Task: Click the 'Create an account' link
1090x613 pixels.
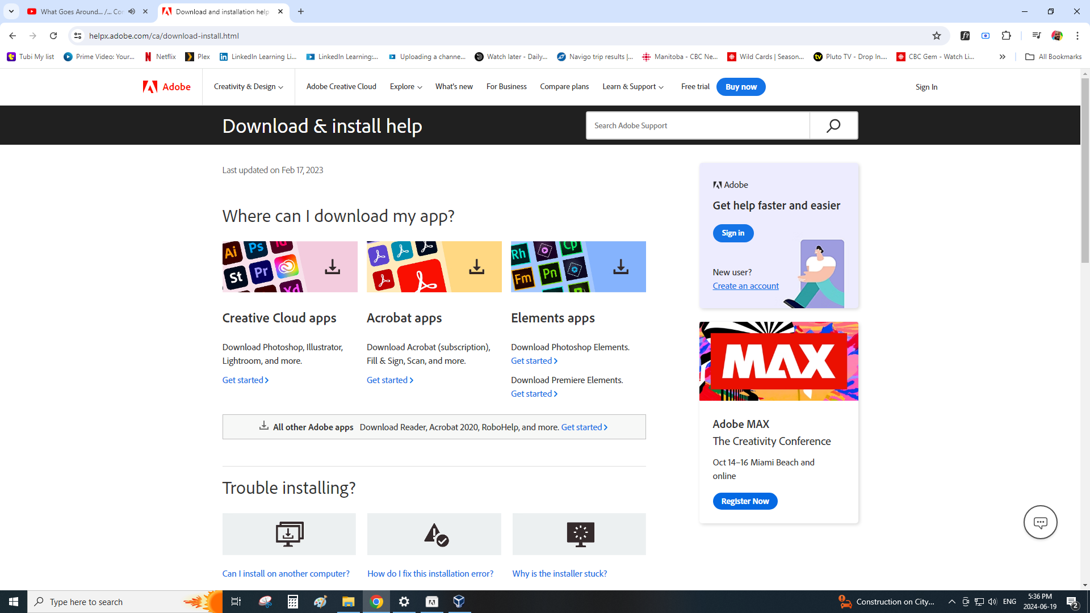Action: (745, 286)
